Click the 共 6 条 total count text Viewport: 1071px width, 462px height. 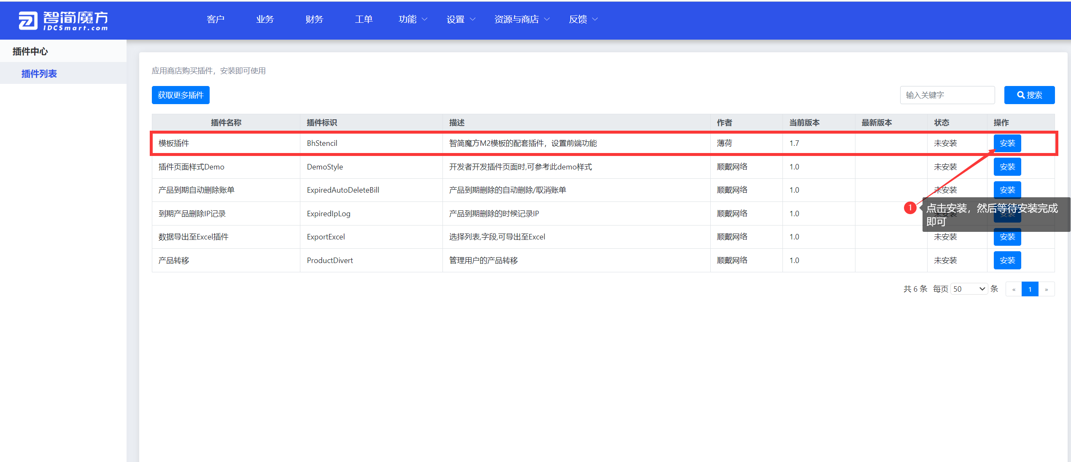pos(915,289)
